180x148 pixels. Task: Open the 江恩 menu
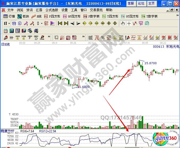click(x=39, y=10)
